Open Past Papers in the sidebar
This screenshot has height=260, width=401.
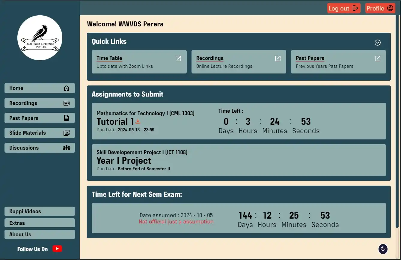(x=40, y=118)
